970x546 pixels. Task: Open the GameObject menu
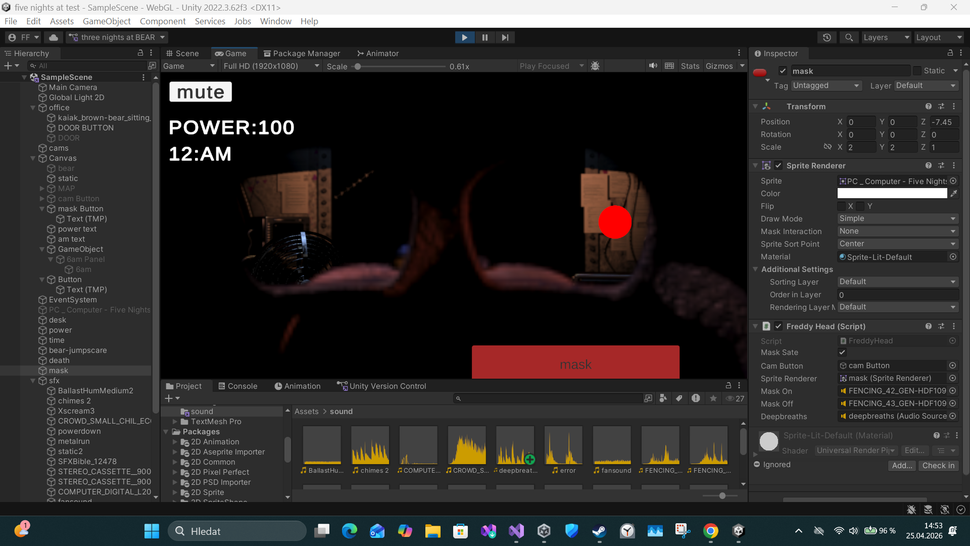point(107,21)
